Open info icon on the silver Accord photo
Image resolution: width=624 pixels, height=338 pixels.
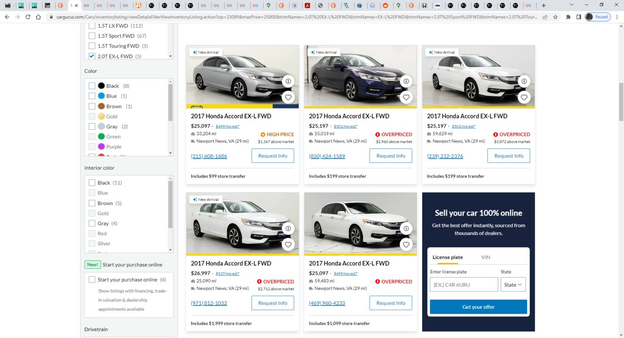tap(288, 81)
